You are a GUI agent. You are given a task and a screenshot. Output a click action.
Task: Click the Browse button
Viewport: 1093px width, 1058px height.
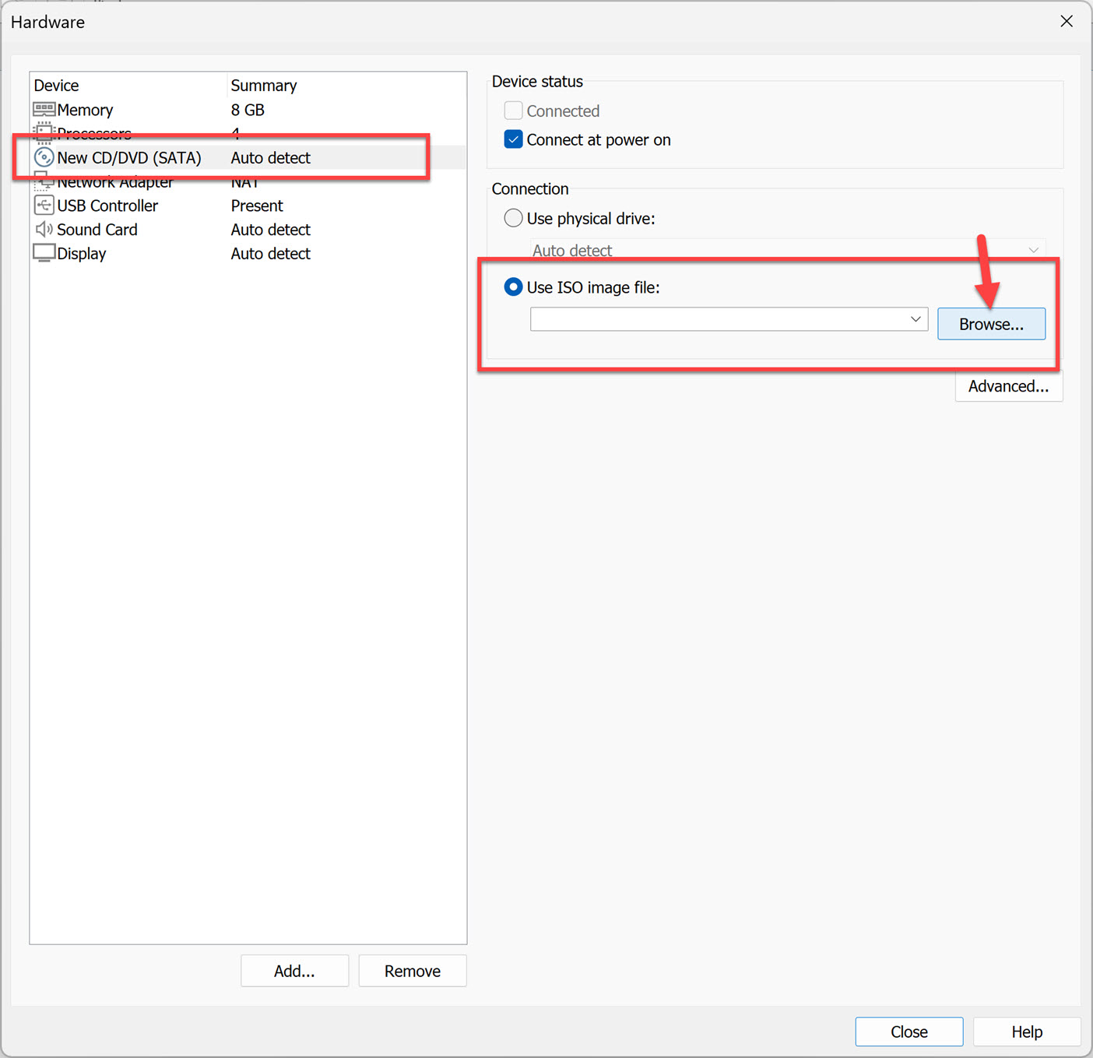[991, 324]
